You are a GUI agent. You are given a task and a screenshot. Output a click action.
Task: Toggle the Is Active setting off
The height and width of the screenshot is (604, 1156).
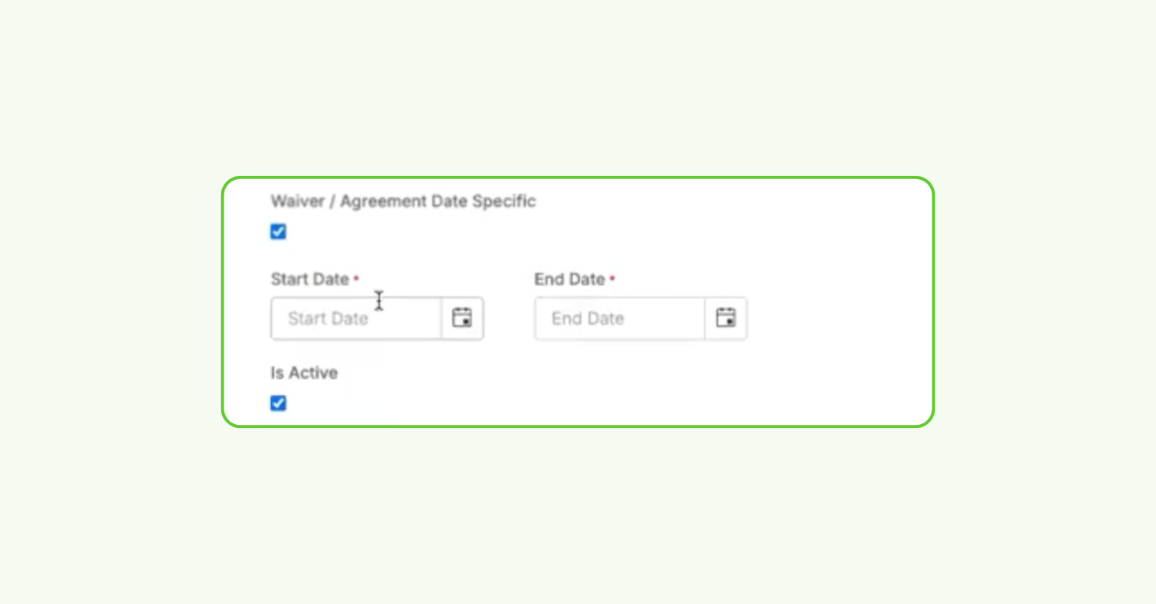pyautogui.click(x=278, y=403)
